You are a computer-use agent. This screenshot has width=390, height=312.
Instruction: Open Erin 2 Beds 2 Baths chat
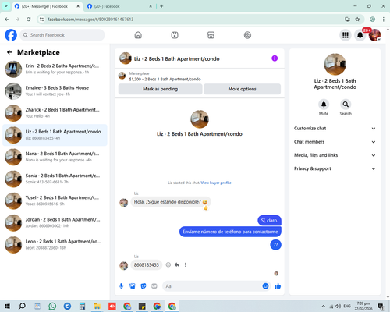(x=55, y=69)
